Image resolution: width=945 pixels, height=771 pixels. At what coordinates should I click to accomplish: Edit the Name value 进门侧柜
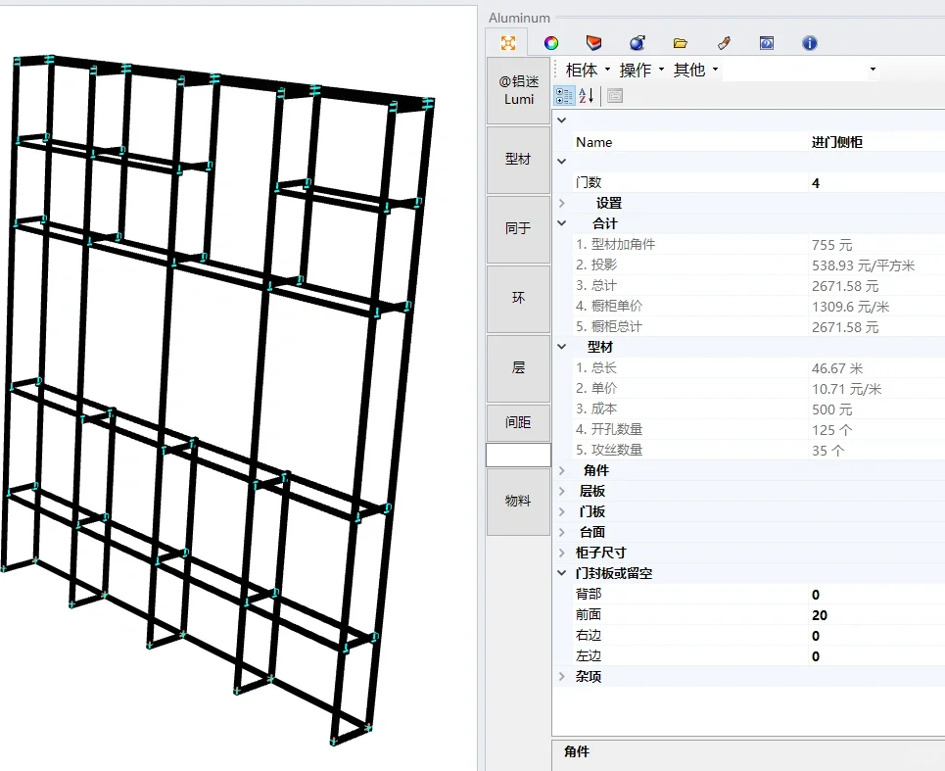click(x=876, y=142)
